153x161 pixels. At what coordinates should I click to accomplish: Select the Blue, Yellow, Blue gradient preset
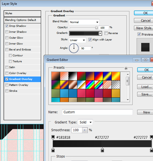tap(107, 76)
